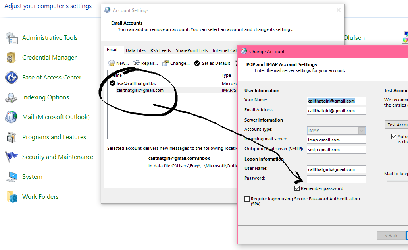408x250 pixels.
Task: Switch to the Internet Calendars tab
Action: pyautogui.click(x=225, y=50)
